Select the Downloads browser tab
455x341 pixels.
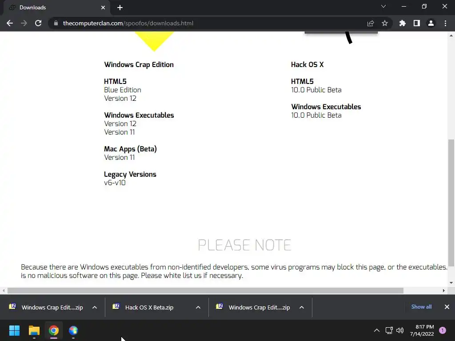pyautogui.click(x=56, y=8)
